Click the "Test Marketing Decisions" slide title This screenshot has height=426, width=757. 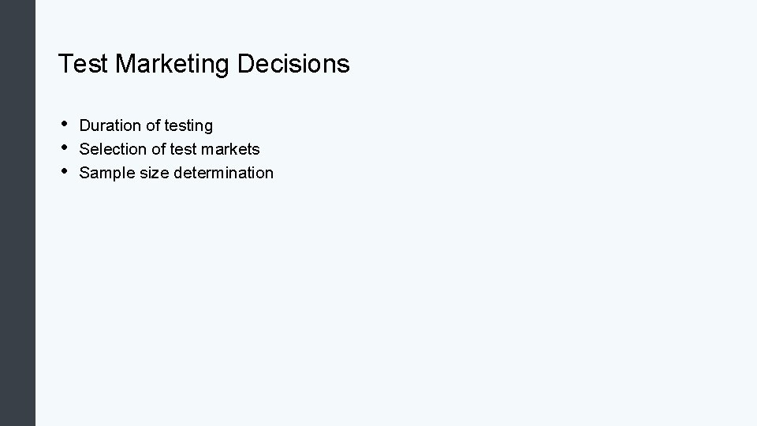click(203, 64)
